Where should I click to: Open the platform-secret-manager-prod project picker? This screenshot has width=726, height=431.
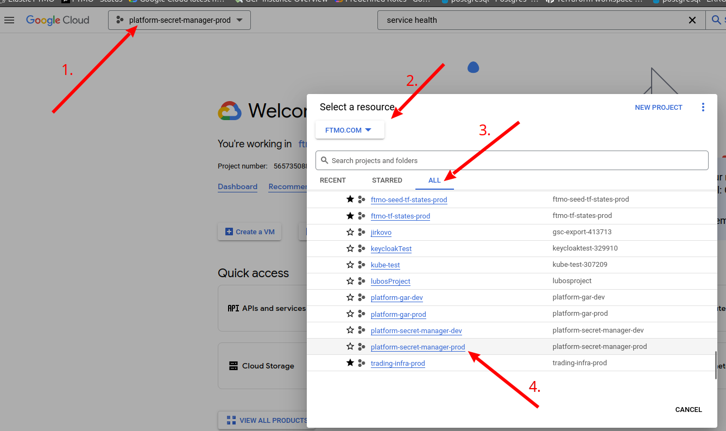[180, 20]
